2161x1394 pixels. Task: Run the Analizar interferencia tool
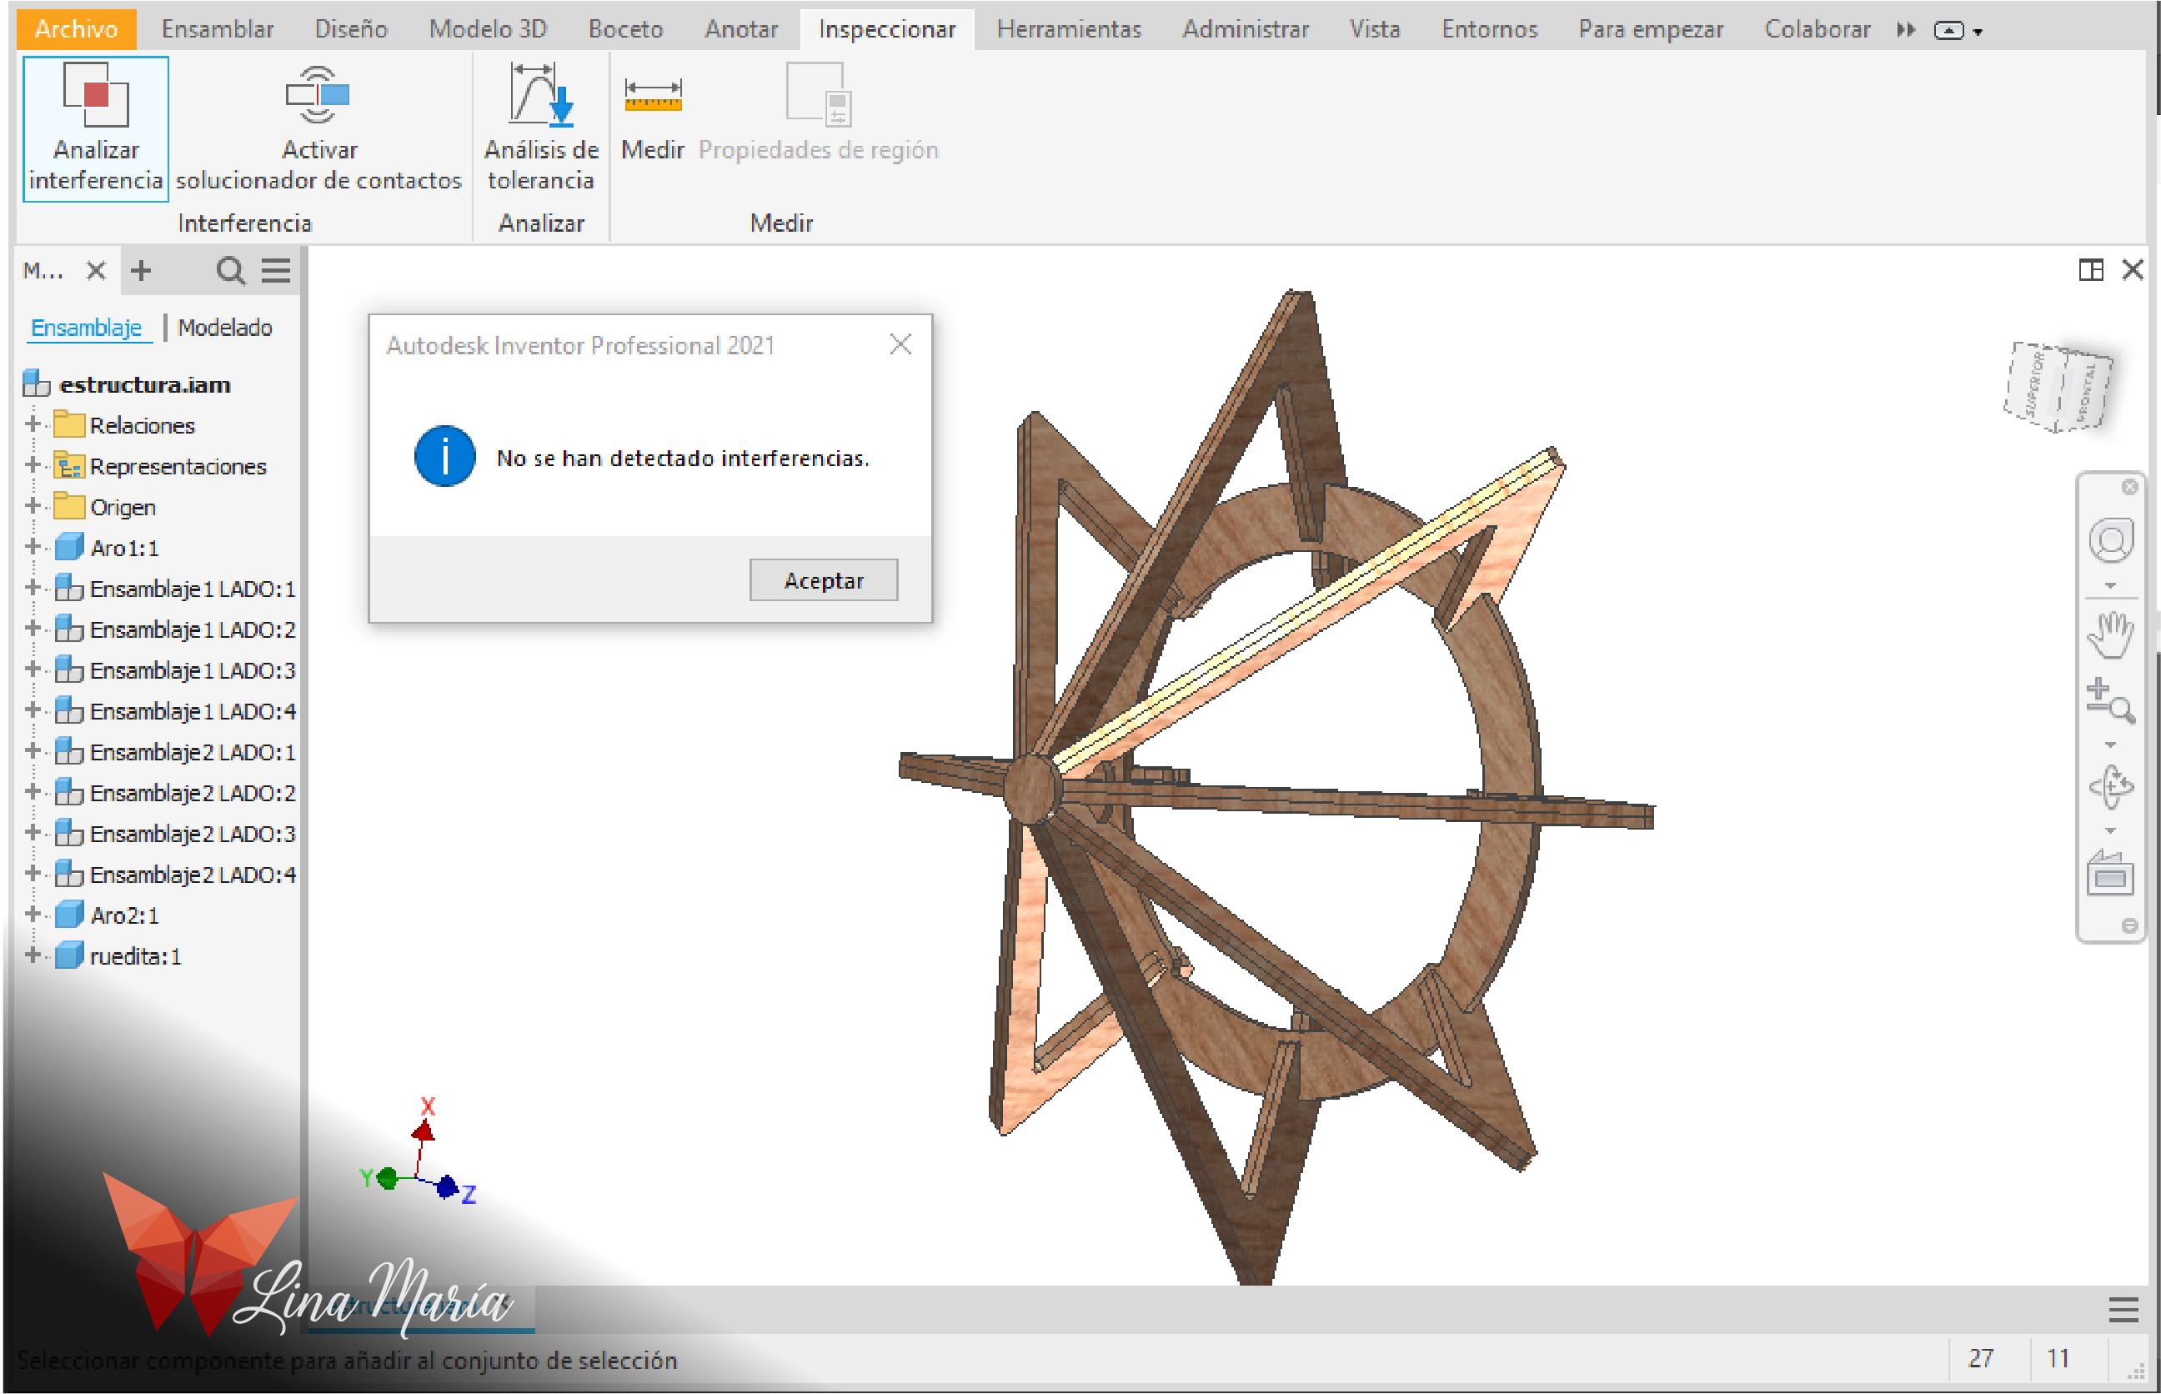pyautogui.click(x=96, y=128)
